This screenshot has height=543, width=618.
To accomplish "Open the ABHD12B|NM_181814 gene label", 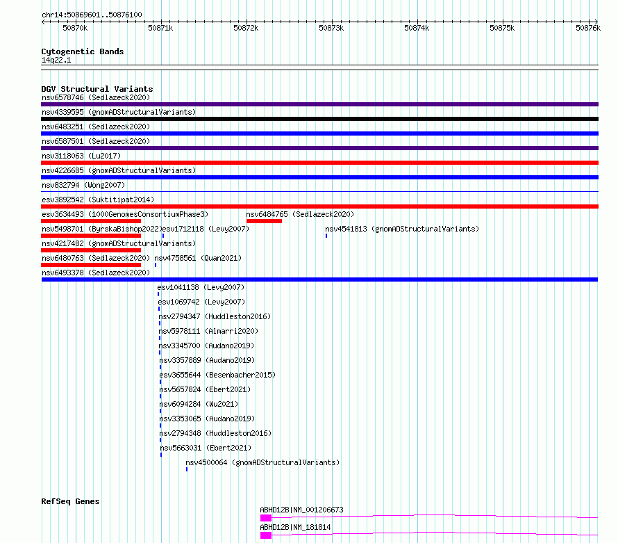I will (295, 527).
